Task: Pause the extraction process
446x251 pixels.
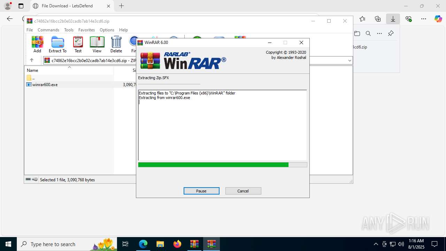Action: click(x=201, y=191)
